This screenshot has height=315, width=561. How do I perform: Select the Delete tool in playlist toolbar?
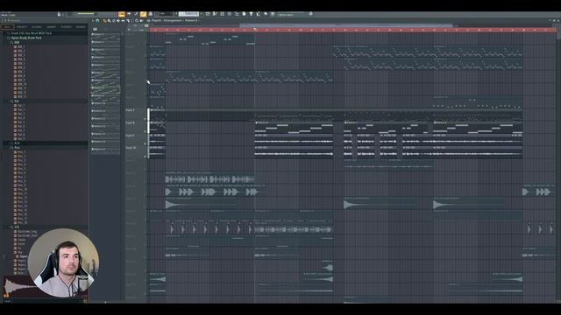click(114, 21)
